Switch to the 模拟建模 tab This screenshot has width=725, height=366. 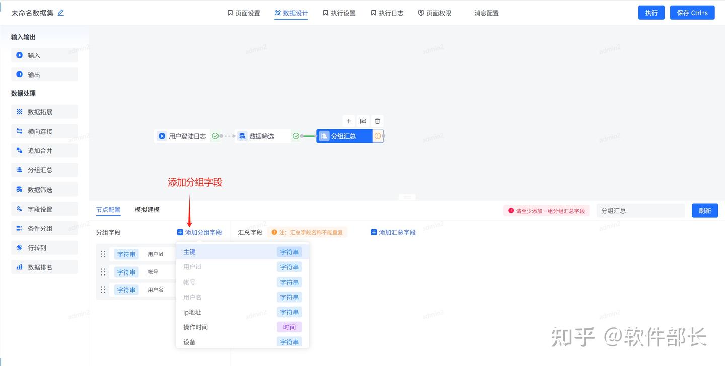[147, 209]
